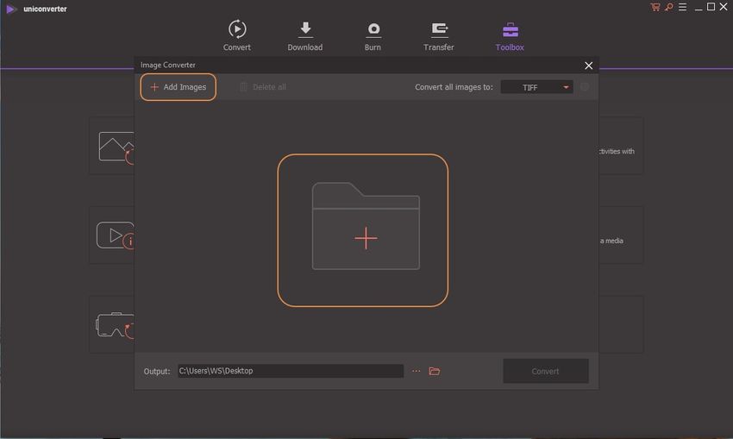Image resolution: width=733 pixels, height=439 pixels.
Task: Open the Transfer section
Action: click(x=438, y=35)
